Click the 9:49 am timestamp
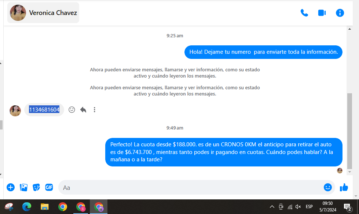Screen dimensions: 359x214 (x=175, y=128)
